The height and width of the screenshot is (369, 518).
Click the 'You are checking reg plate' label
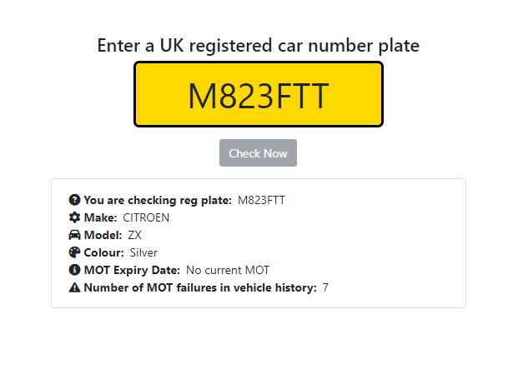click(158, 200)
